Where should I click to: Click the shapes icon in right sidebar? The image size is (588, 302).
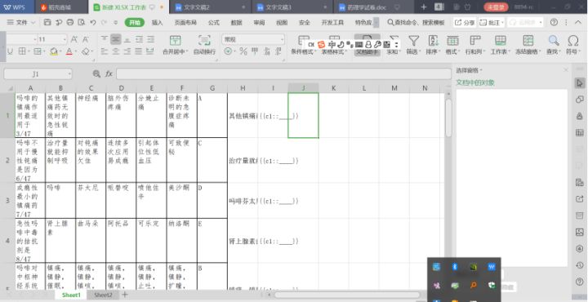(x=580, y=100)
